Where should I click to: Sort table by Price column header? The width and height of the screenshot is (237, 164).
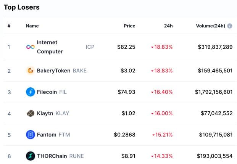(x=129, y=26)
